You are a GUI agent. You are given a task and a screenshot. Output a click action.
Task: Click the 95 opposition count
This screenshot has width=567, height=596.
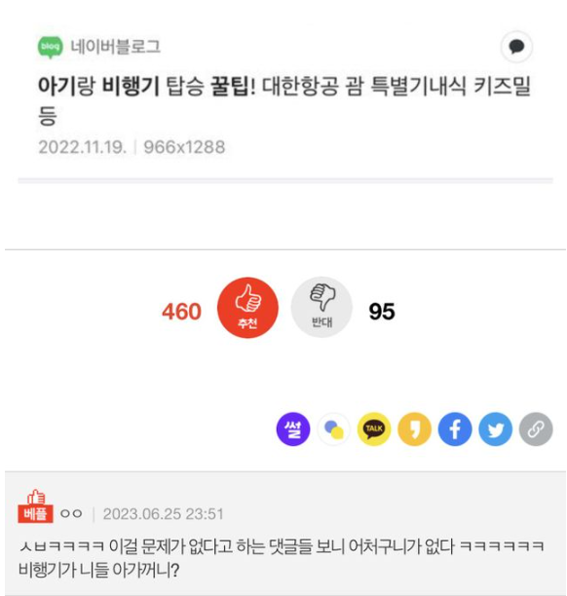pyautogui.click(x=382, y=312)
